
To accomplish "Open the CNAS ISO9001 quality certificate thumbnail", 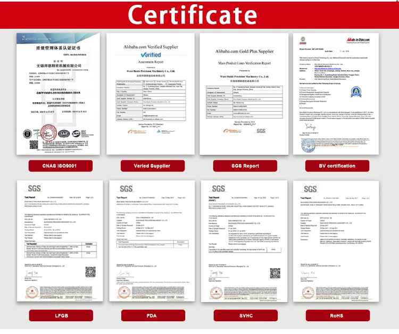I will [59, 94].
